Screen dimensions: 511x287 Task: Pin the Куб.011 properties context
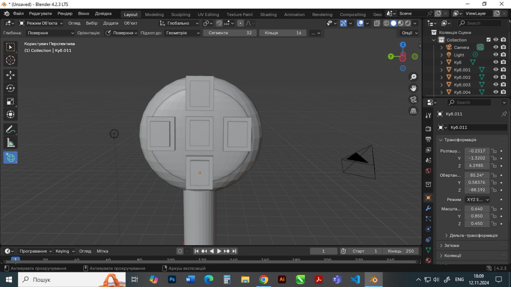coord(504,114)
